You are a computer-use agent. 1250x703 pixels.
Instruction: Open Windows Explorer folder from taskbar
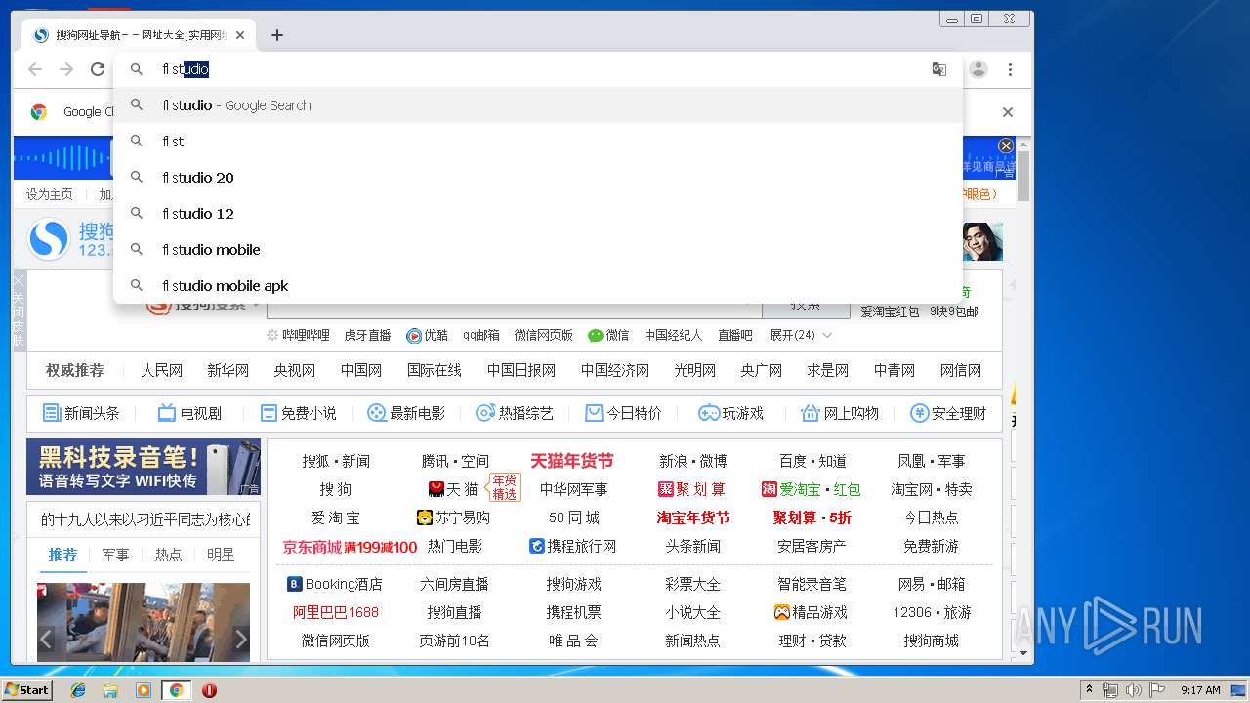point(110,690)
